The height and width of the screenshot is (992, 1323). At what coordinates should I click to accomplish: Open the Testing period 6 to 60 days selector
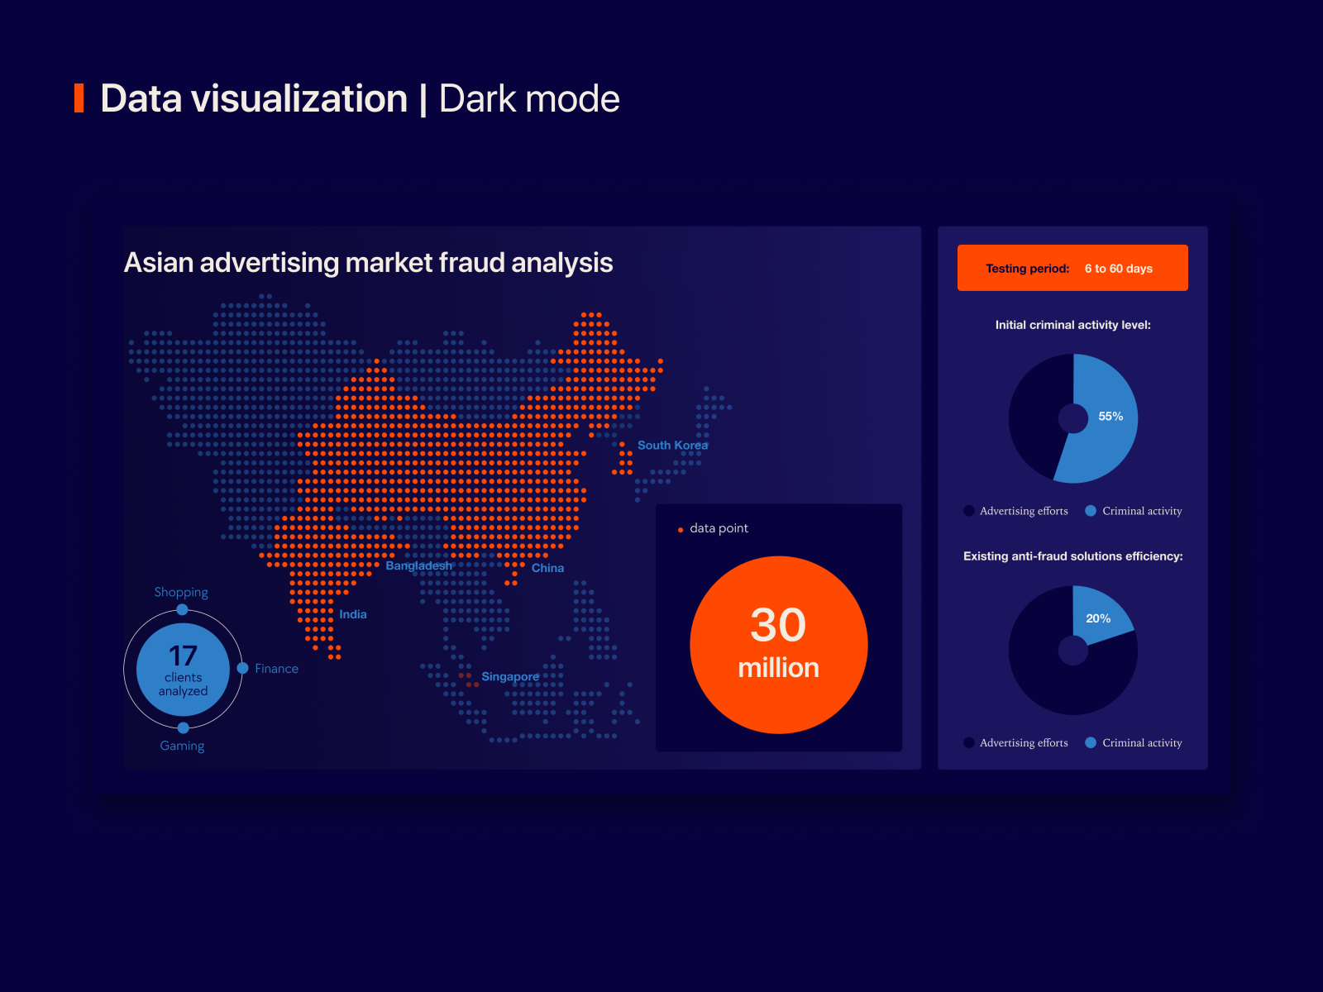pos(1072,268)
